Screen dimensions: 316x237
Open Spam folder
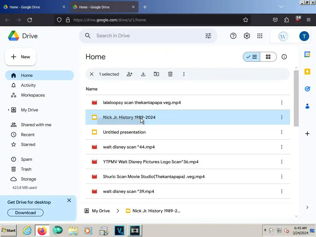[39, 159]
